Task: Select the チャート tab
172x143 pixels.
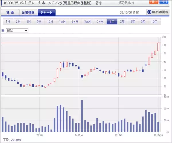Action: pos(46,13)
